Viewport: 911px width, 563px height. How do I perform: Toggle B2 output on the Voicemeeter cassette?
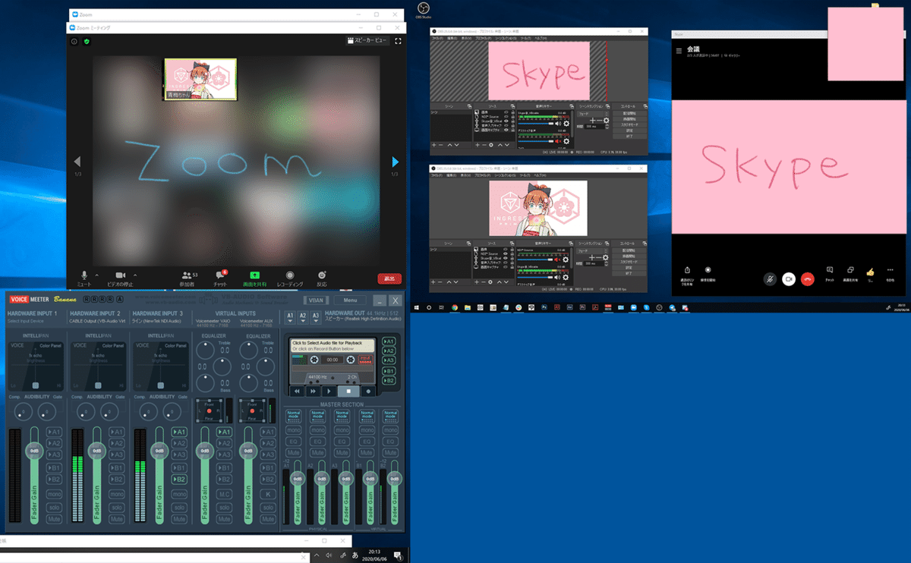coord(389,380)
